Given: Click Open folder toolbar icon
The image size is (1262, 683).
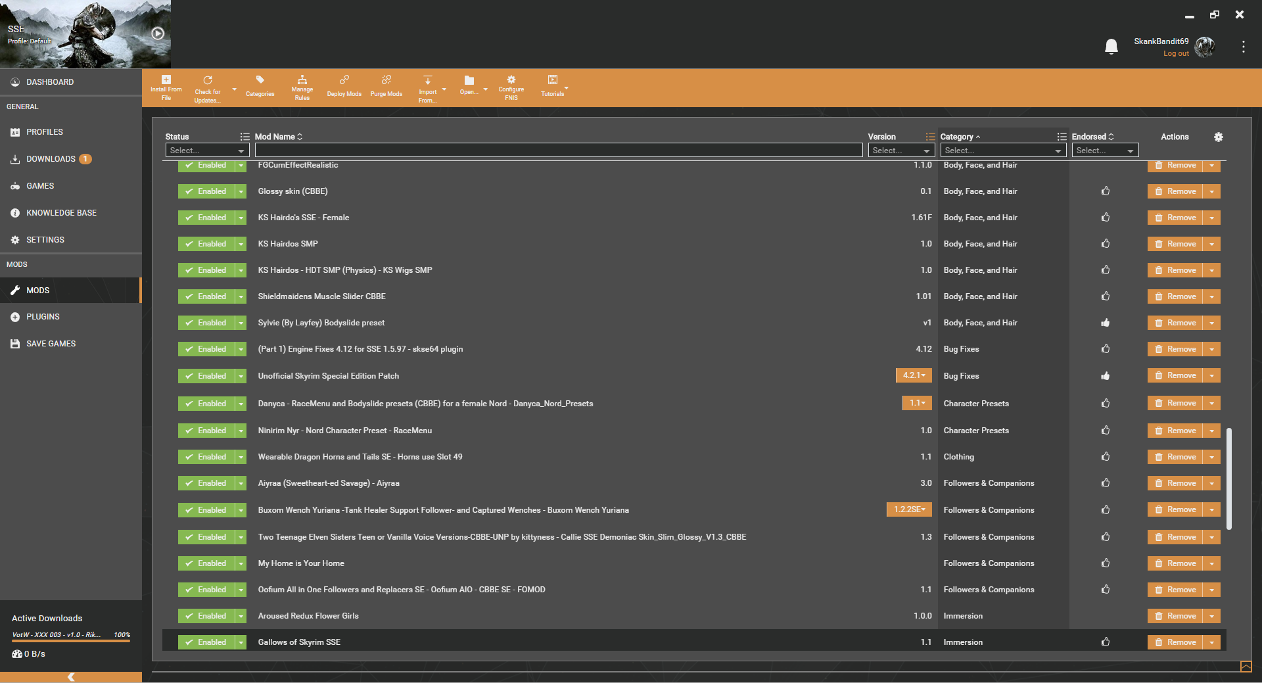Looking at the screenshot, I should click(x=469, y=80).
